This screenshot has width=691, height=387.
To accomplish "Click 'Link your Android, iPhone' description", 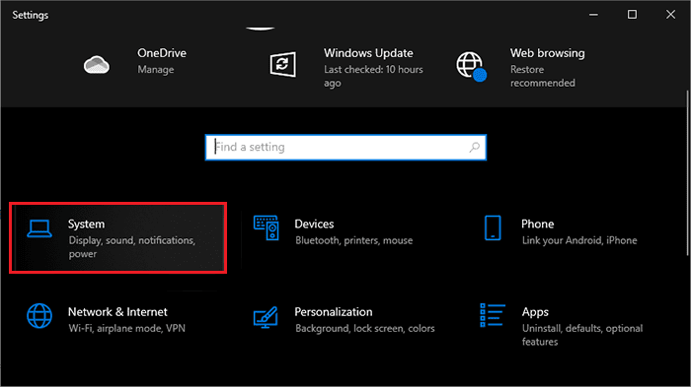I will coord(579,240).
